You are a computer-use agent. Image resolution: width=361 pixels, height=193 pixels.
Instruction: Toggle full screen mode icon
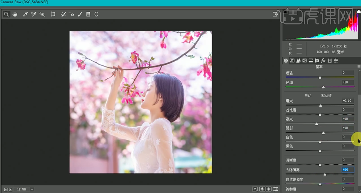tap(275, 14)
